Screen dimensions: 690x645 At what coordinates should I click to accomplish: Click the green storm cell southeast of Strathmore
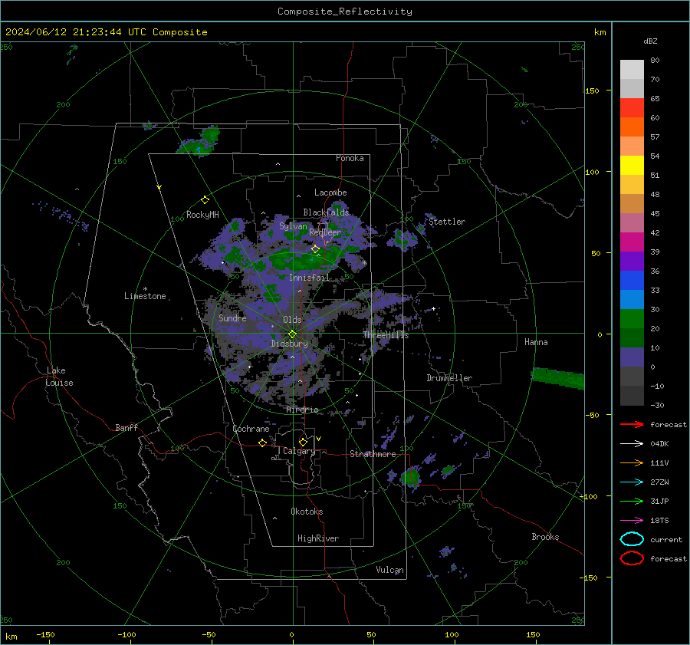click(412, 477)
